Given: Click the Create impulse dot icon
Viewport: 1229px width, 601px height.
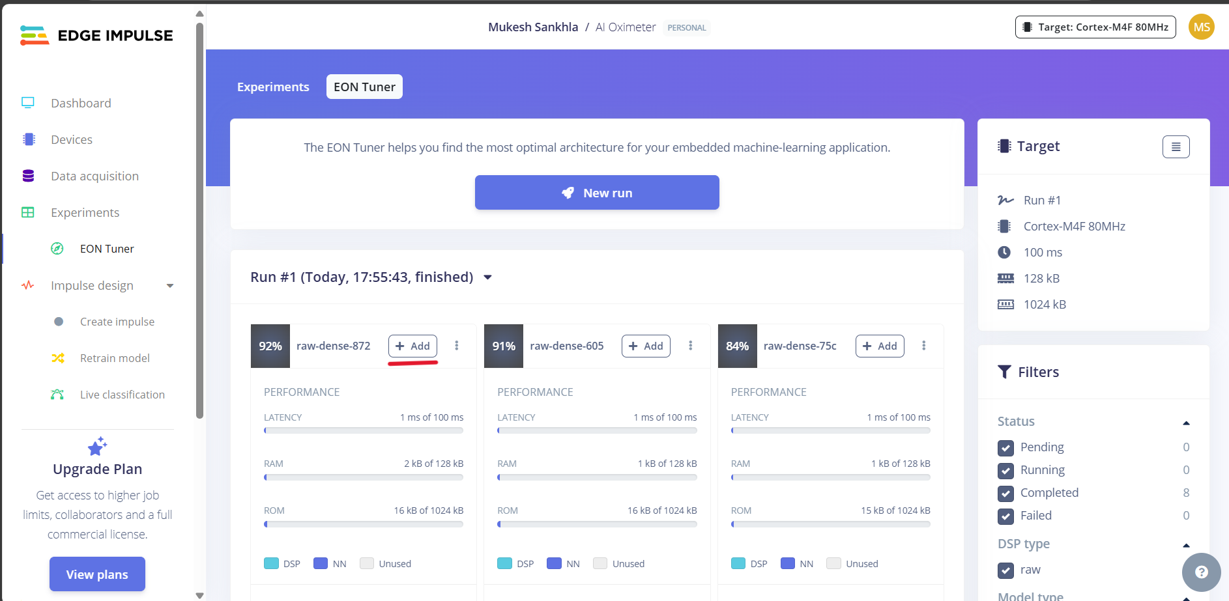Looking at the screenshot, I should [59, 322].
